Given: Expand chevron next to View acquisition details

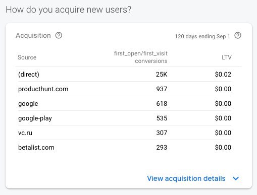Looking at the screenshot, I should pyautogui.click(x=236, y=178).
